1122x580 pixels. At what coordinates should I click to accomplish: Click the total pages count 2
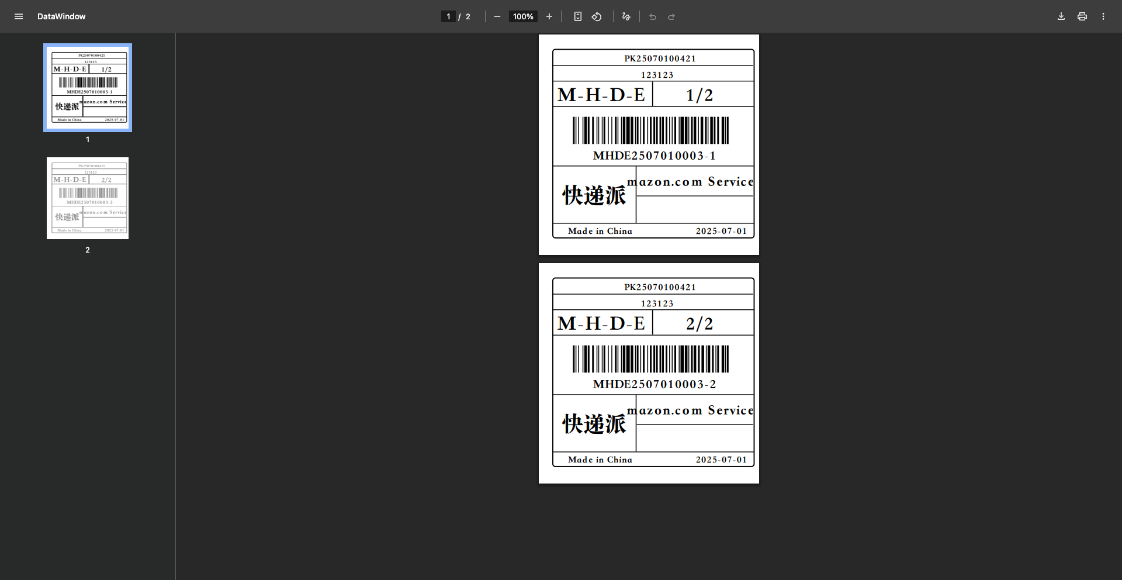[468, 16]
